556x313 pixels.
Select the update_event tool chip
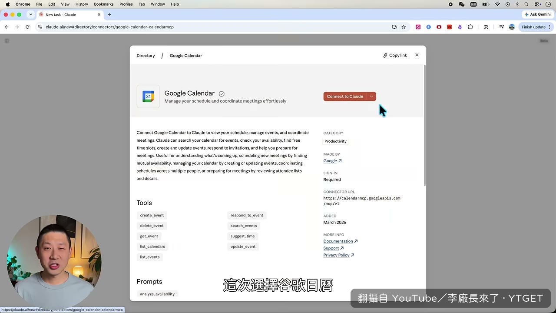click(243, 246)
